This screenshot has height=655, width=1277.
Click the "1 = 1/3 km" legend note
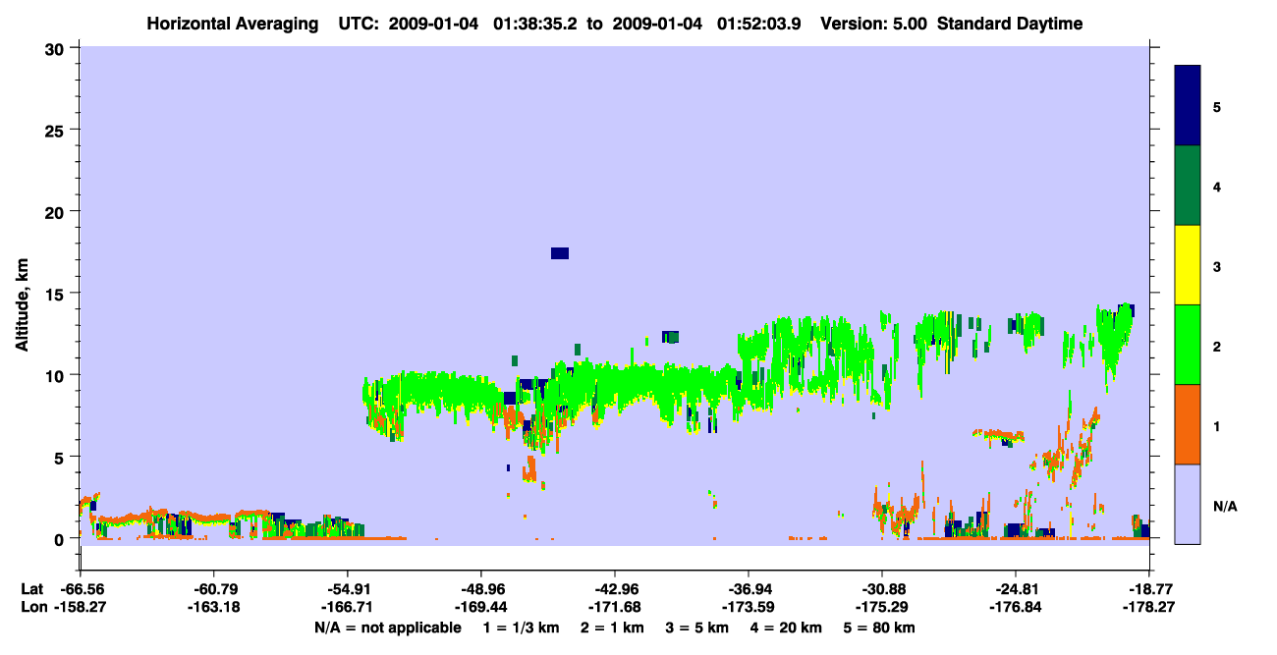pyautogui.click(x=522, y=627)
